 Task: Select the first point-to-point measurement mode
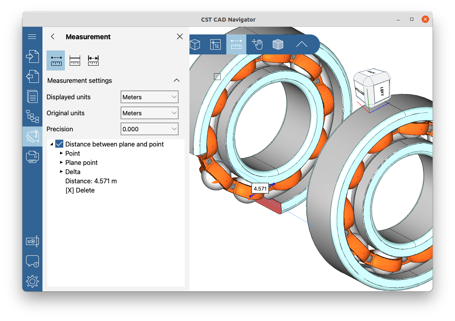pos(56,60)
